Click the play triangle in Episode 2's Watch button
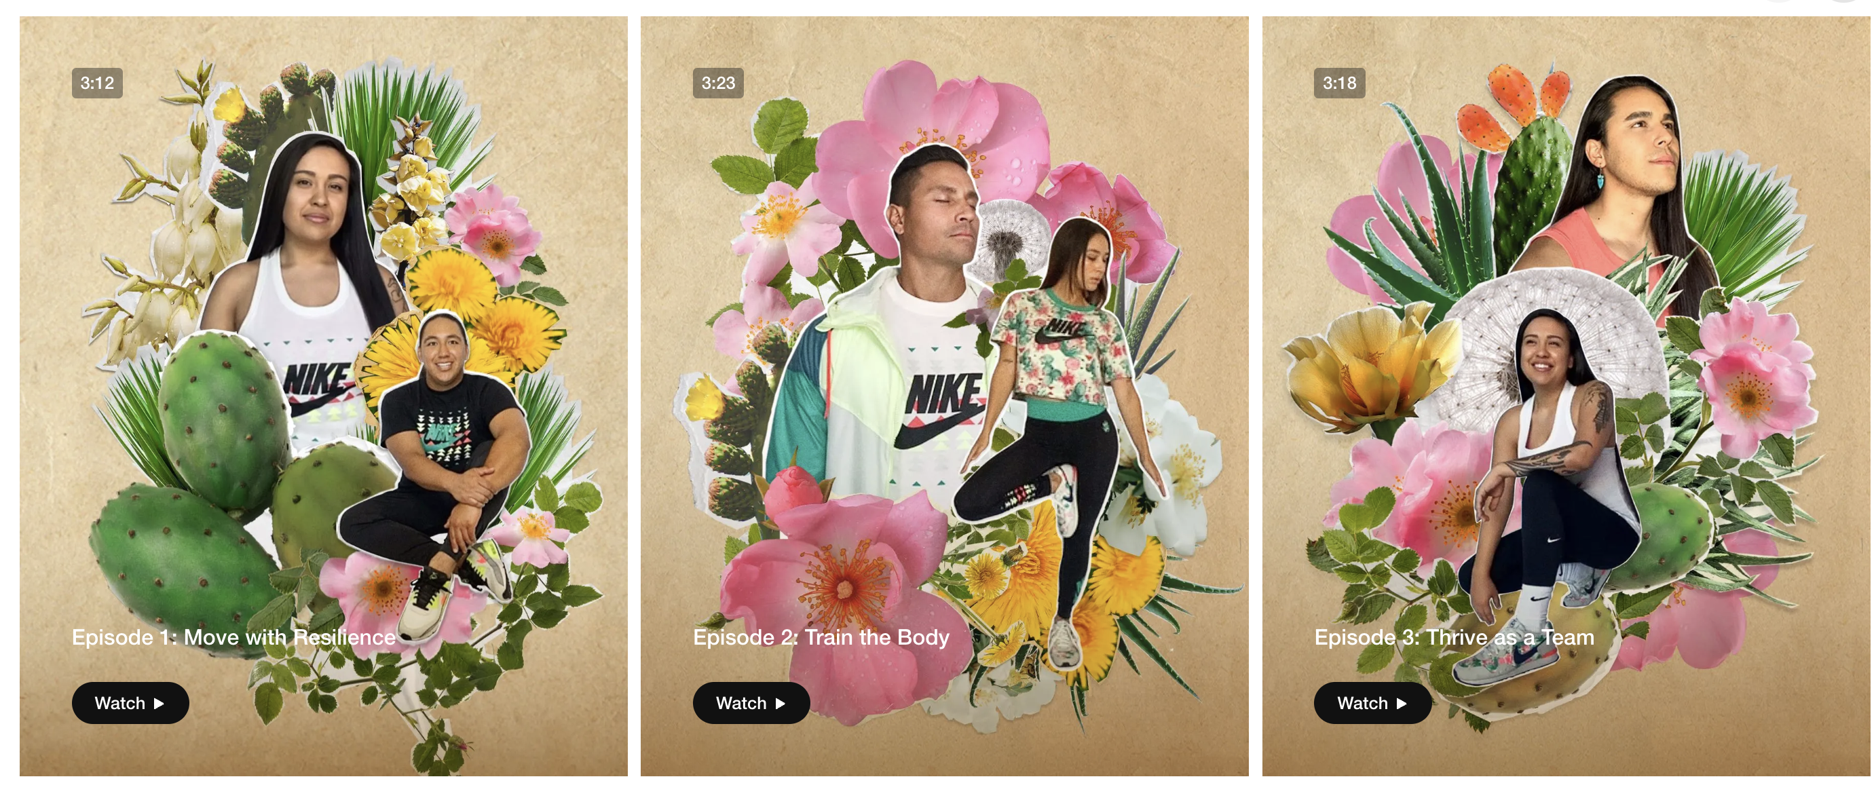The width and height of the screenshot is (1876, 798). 780,704
